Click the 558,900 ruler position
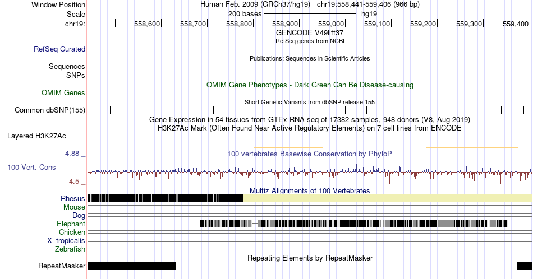The height and width of the screenshot is (279, 533). [x=285, y=24]
